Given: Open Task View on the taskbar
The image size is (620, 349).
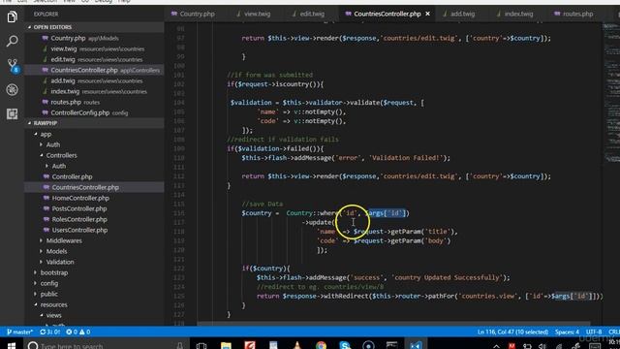Looking at the screenshot, I should [x=201, y=345].
